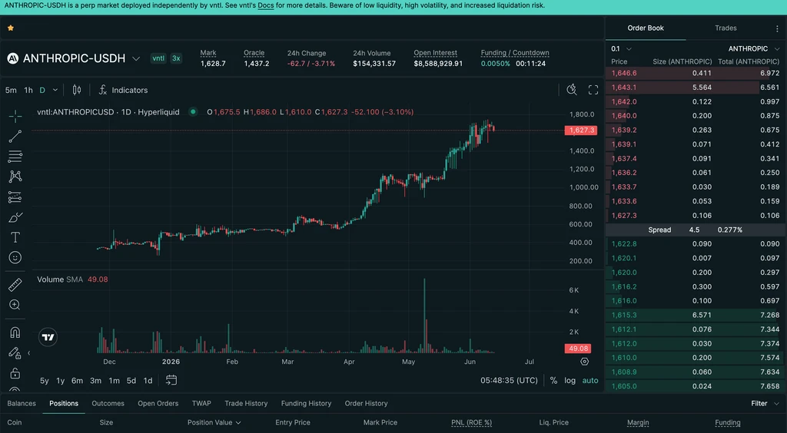
Task: Toggle stay in drawing mode pencil-lock
Action: [15, 353]
